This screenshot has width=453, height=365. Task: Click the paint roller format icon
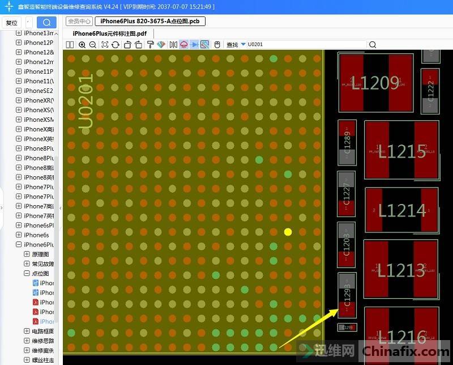click(x=151, y=45)
